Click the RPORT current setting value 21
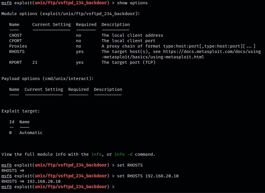Image resolution: width=265 pixels, height=193 pixels. pyautogui.click(x=35, y=62)
